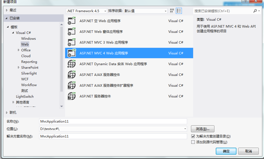Image resolution: width=264 pixels, height=159 pixels.
Task: Click the 名称 input field
Action: pyautogui.click(x=113, y=121)
